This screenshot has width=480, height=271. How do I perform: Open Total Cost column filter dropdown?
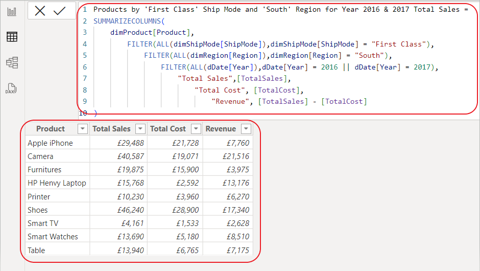196,129
